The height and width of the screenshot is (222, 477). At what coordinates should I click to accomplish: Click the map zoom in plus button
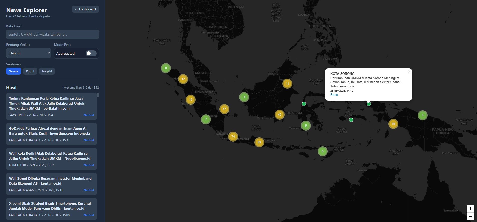[x=470, y=209]
